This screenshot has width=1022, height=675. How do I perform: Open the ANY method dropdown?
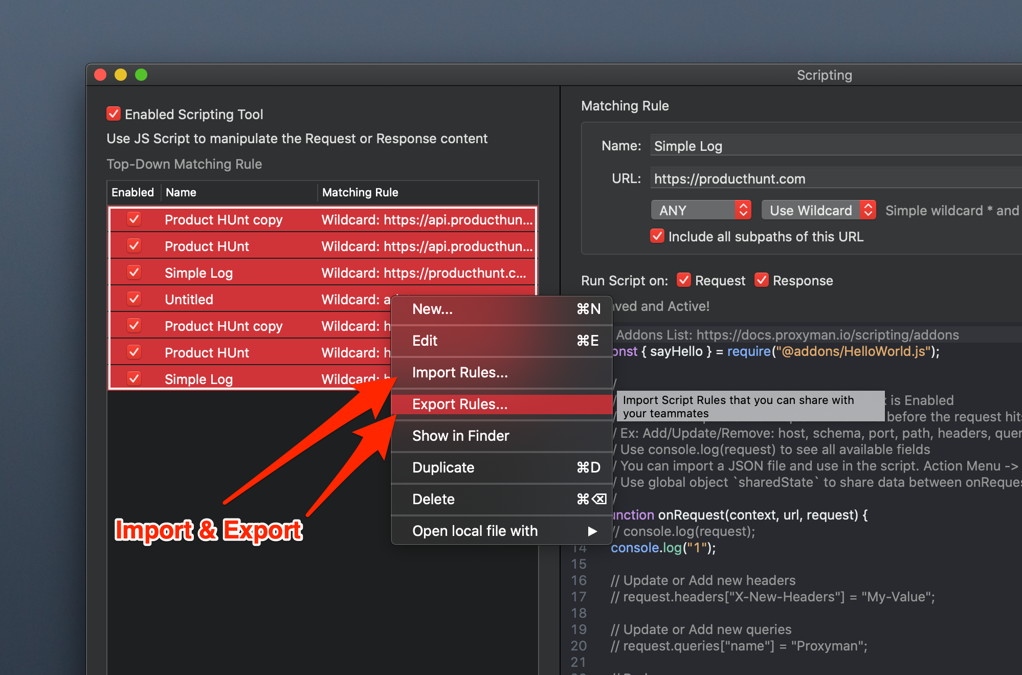pyautogui.click(x=701, y=210)
